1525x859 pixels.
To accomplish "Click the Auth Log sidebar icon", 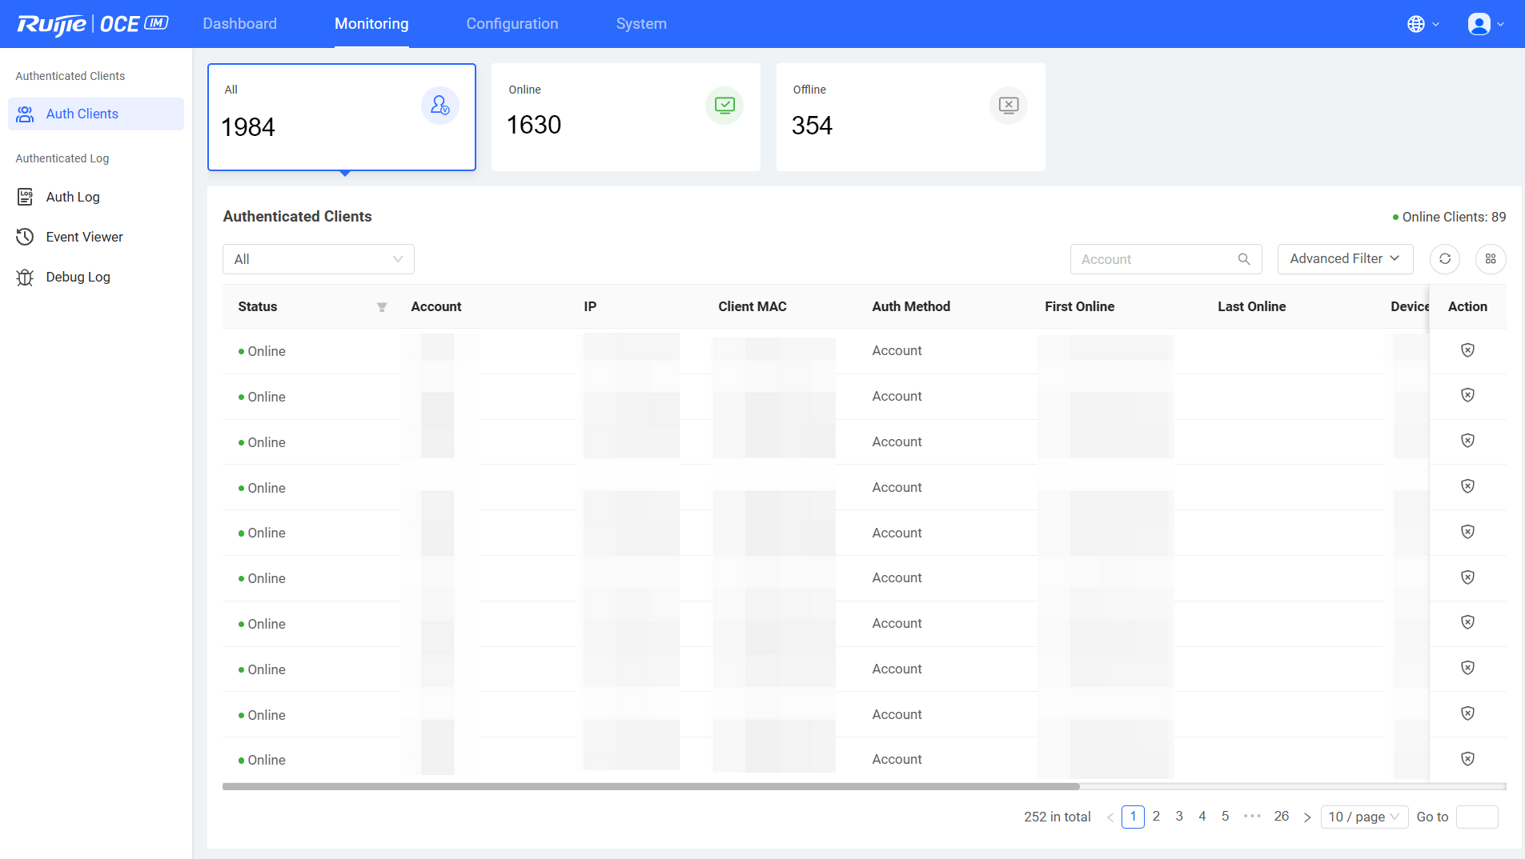I will point(26,197).
